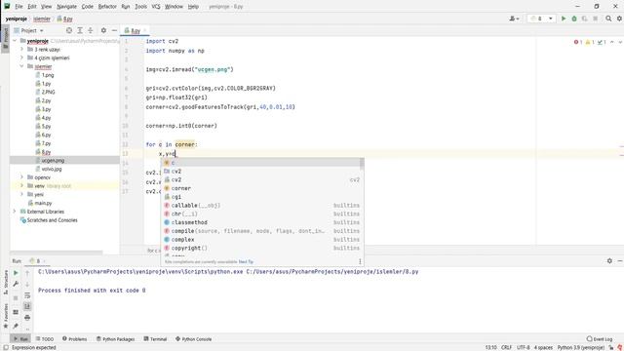Image resolution: width=624 pixels, height=351 pixels.
Task: Open Search Everywhere magnifier icon
Action: (x=608, y=19)
